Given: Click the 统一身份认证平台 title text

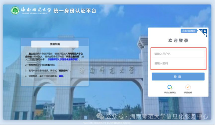Looking at the screenshot, I should (75, 11).
